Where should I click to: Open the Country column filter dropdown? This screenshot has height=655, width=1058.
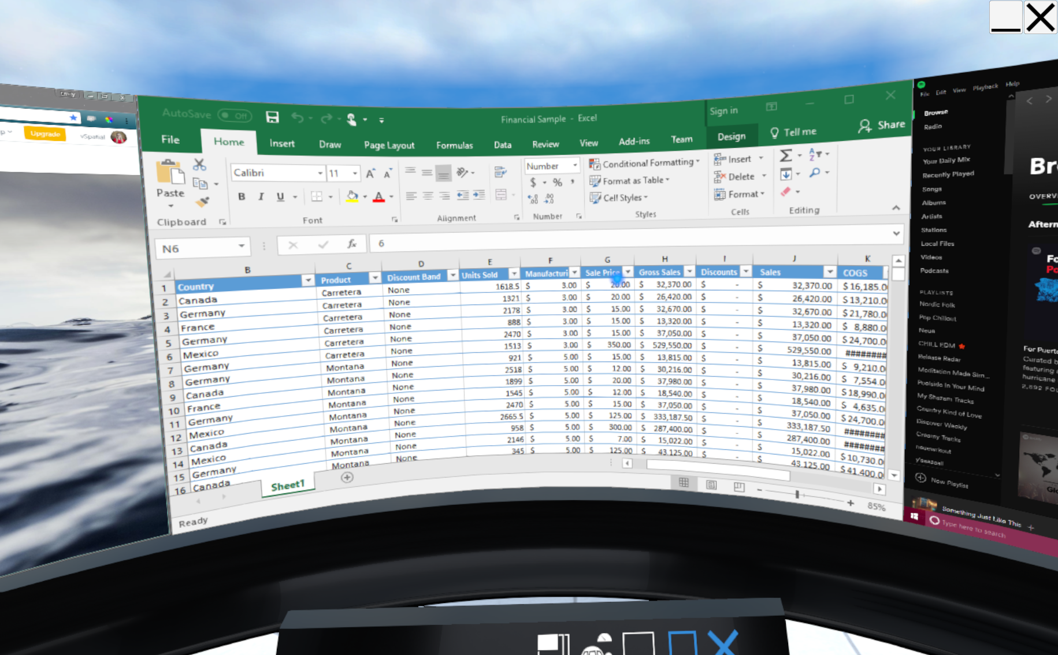(x=308, y=281)
